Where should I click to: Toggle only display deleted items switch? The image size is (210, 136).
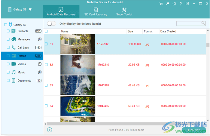pyautogui.click(x=52, y=24)
